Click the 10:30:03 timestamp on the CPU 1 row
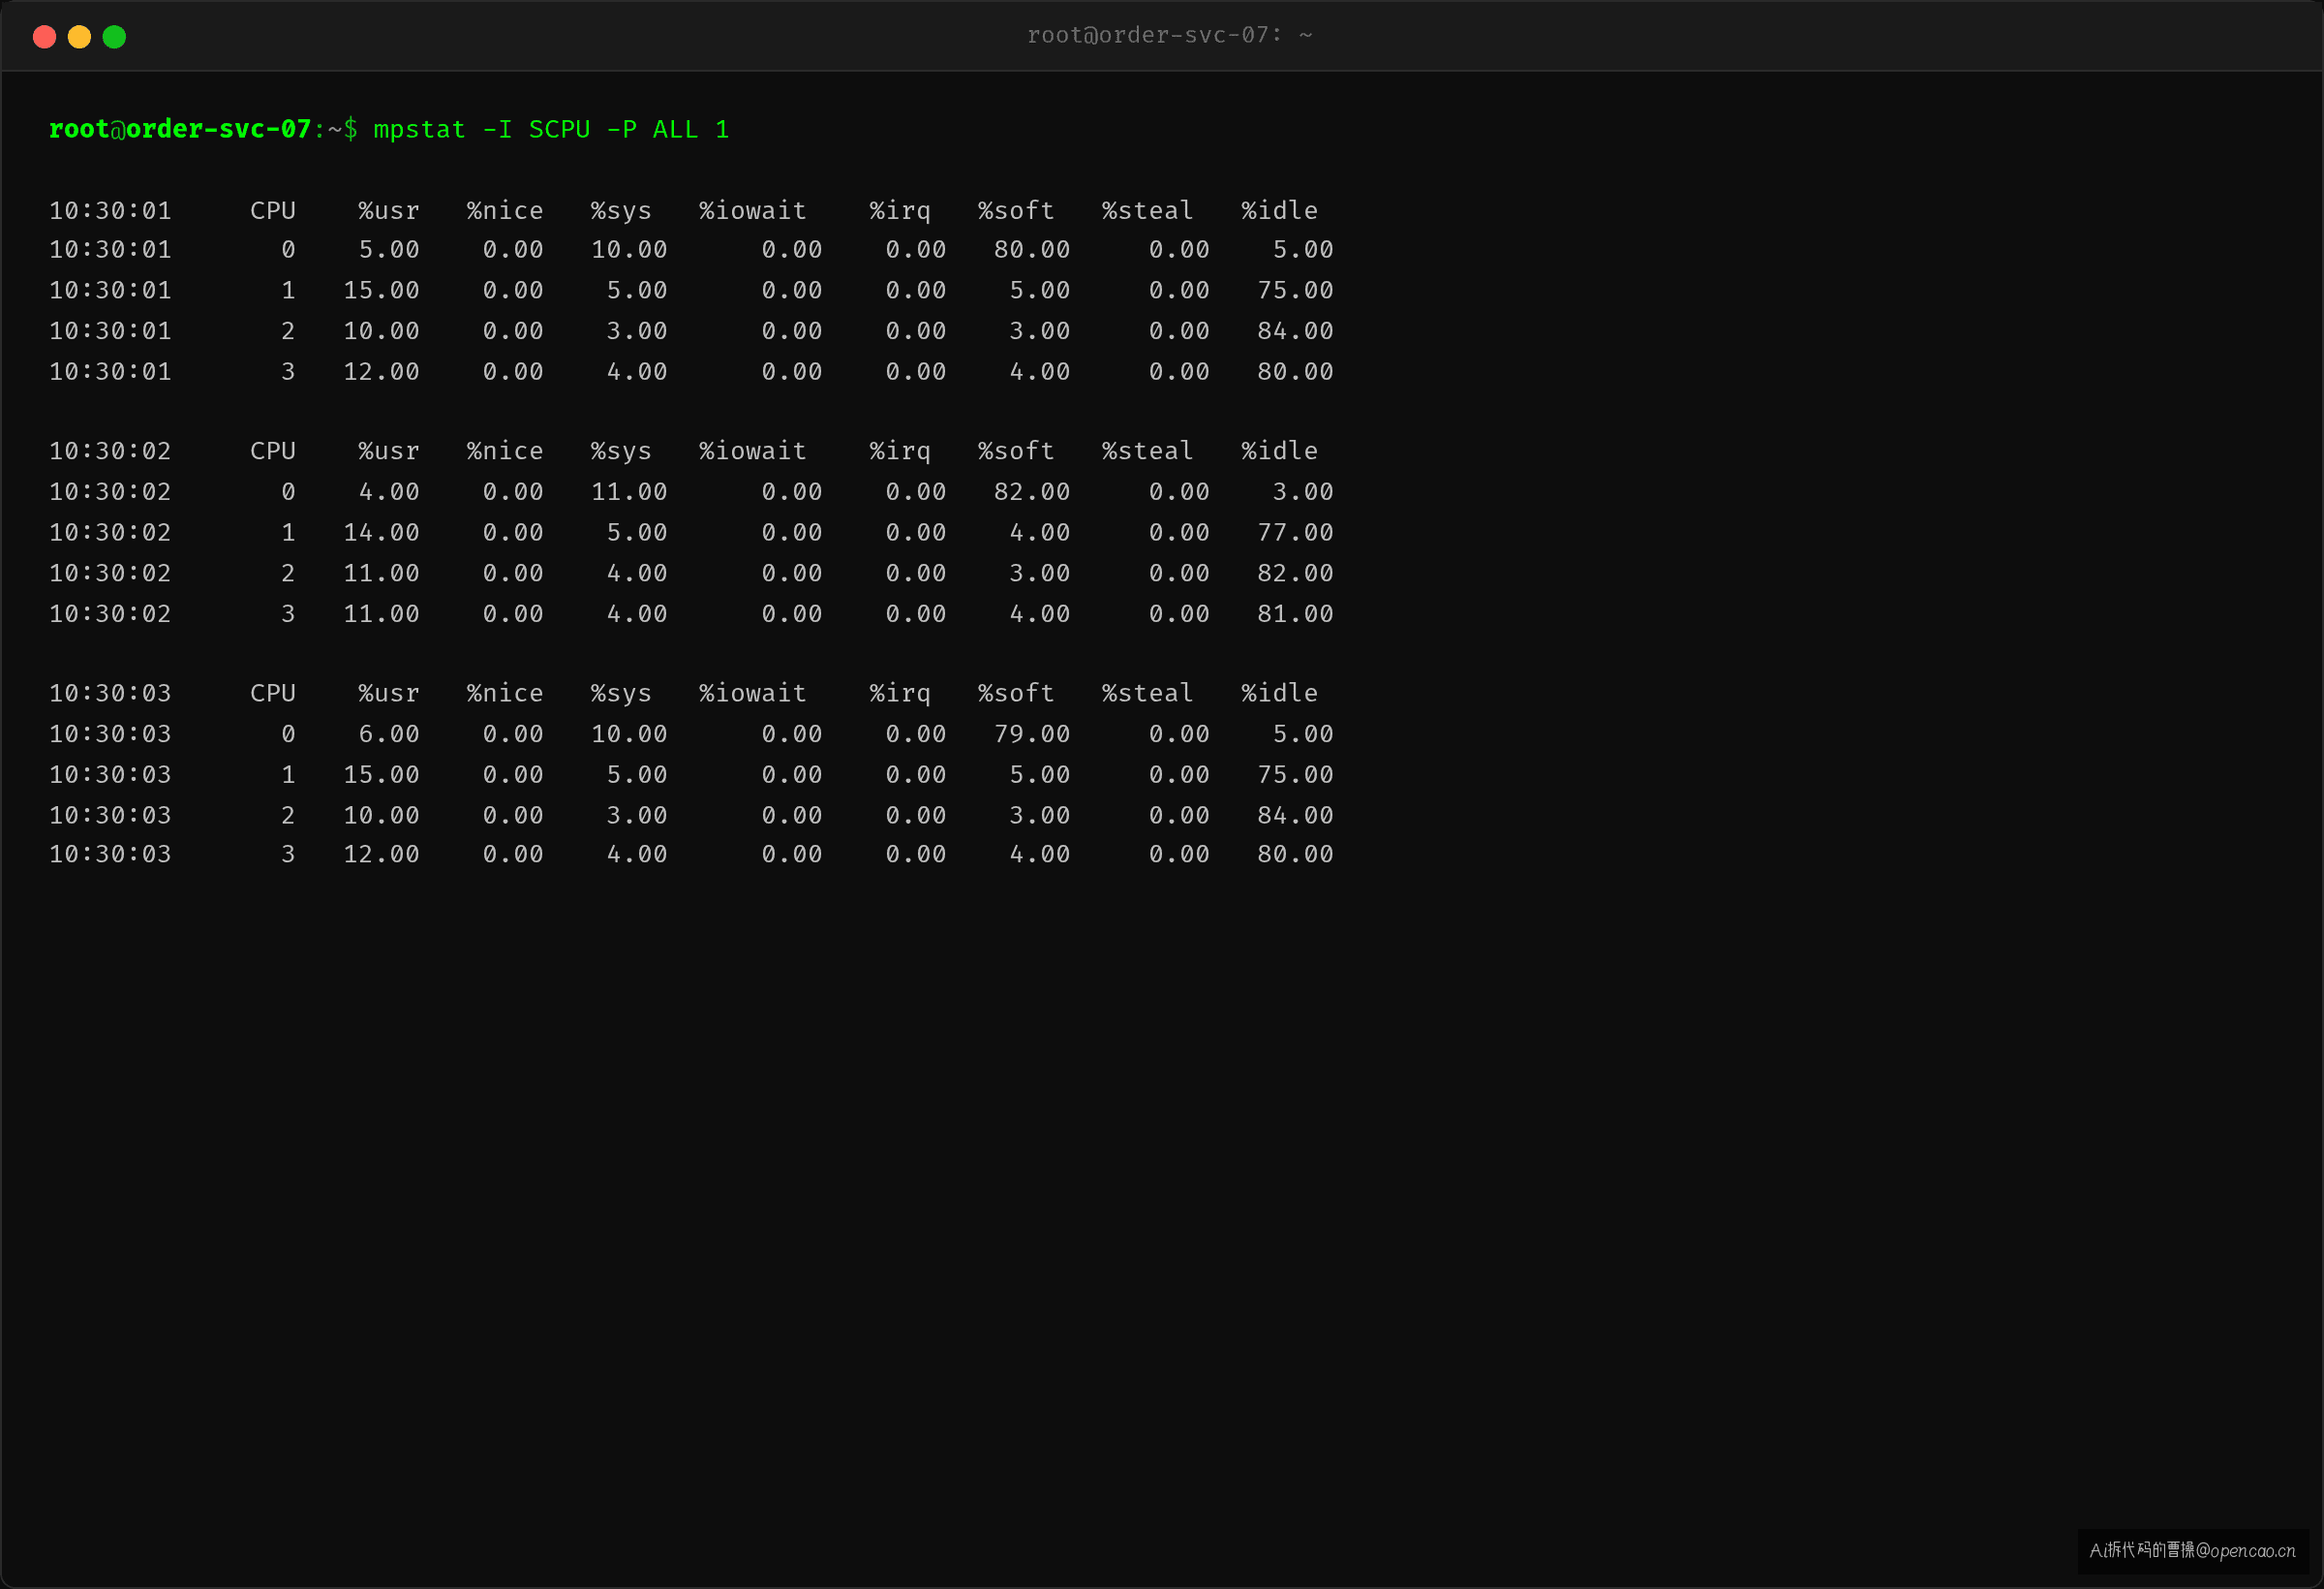Image resolution: width=2324 pixels, height=1589 pixels. (x=110, y=774)
